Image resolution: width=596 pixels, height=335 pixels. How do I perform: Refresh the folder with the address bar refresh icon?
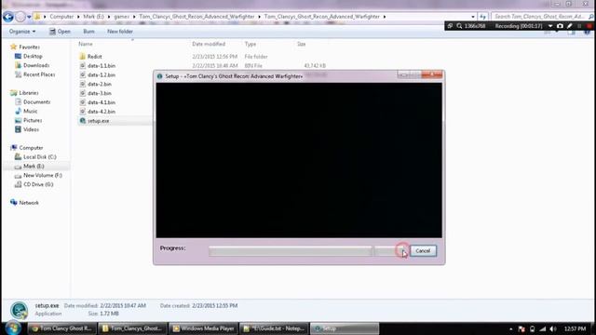click(x=482, y=17)
